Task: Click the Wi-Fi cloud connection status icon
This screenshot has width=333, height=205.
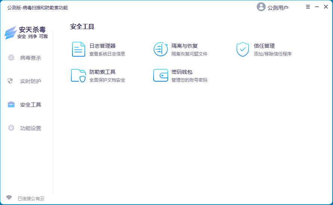Action: [9, 198]
